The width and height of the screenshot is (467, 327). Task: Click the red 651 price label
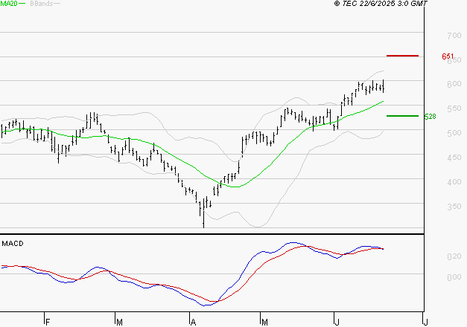point(448,56)
